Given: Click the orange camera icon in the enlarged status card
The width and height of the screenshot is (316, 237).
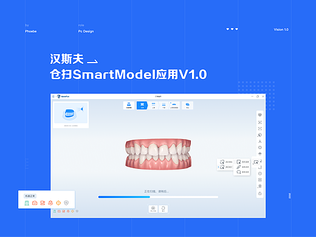Looking at the screenshot, I should (35, 203).
